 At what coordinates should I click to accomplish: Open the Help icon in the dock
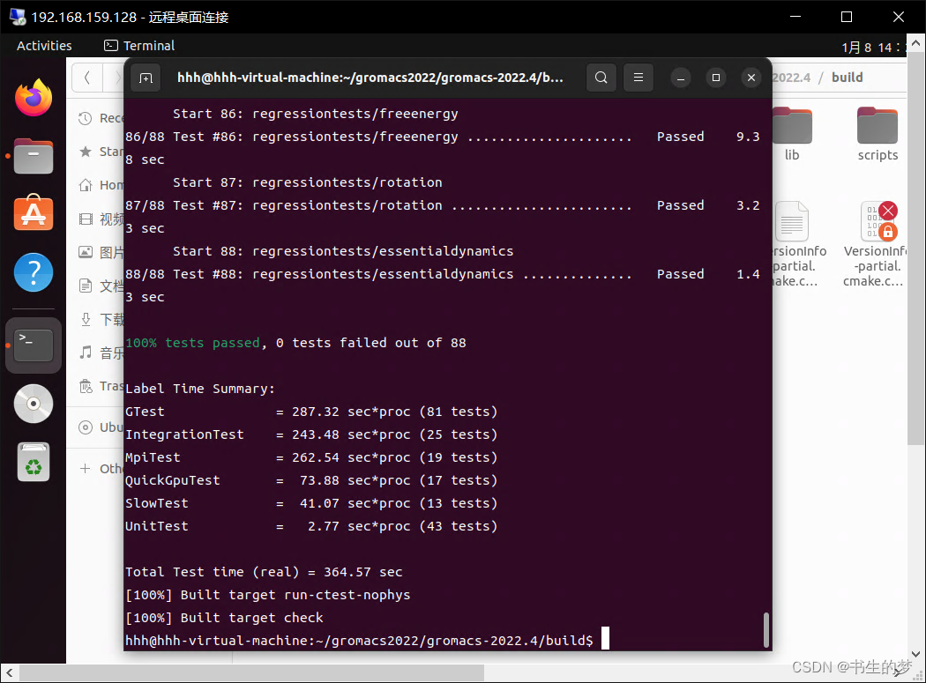(x=34, y=272)
